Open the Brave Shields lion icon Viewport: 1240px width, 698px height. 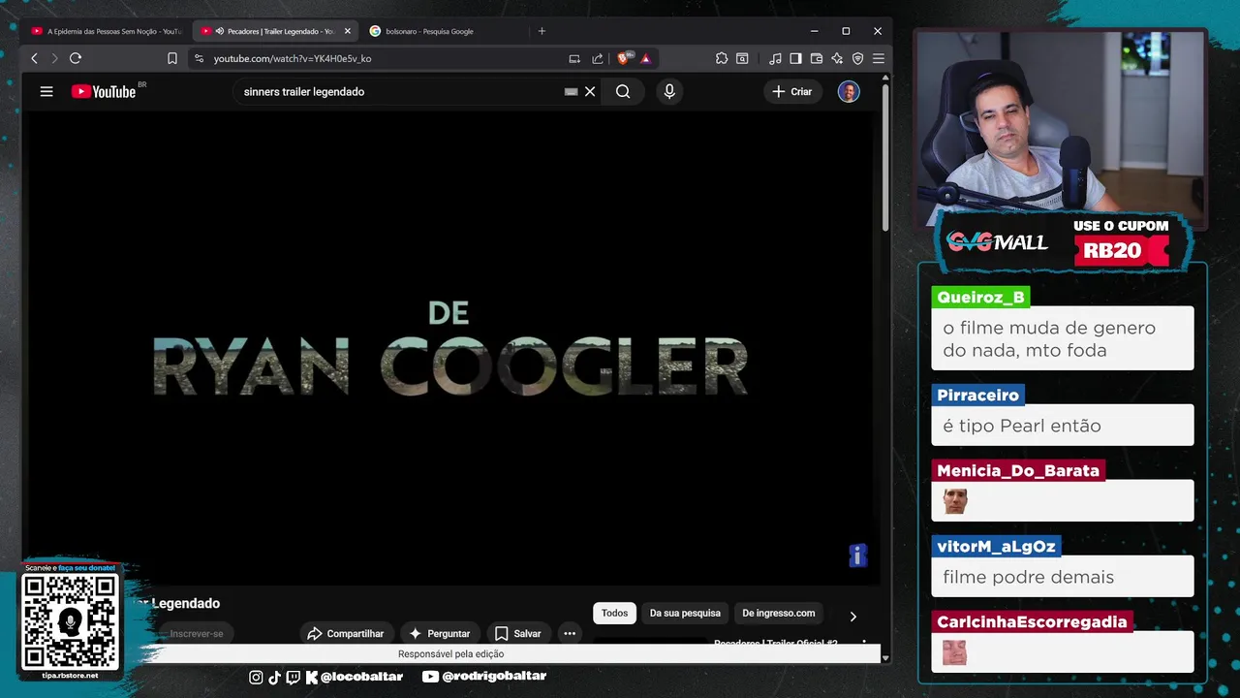[x=624, y=58]
